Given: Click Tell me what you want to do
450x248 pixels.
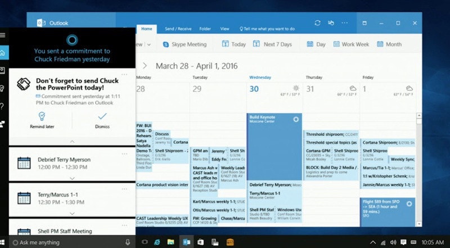Looking at the screenshot, I should click(267, 29).
